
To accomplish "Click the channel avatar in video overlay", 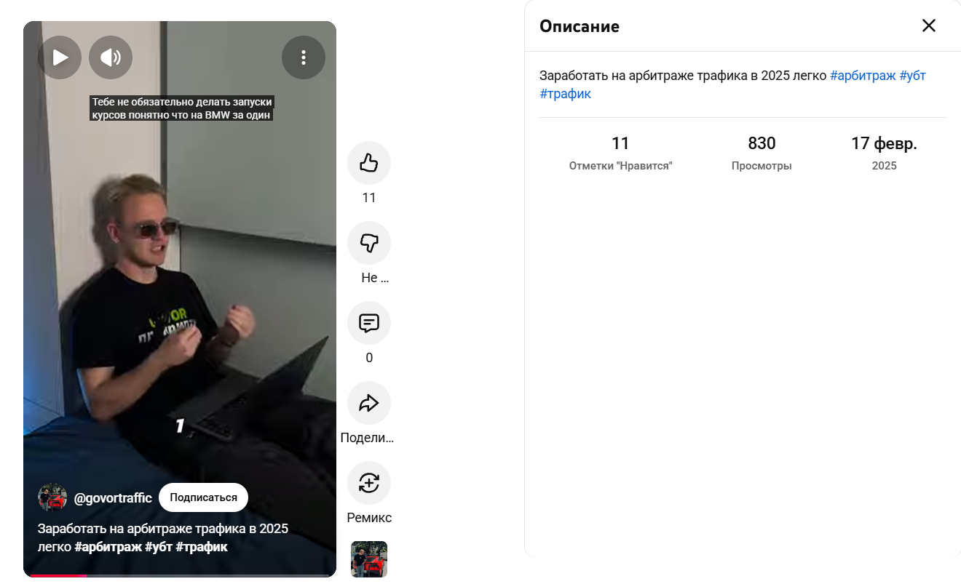I will click(52, 497).
